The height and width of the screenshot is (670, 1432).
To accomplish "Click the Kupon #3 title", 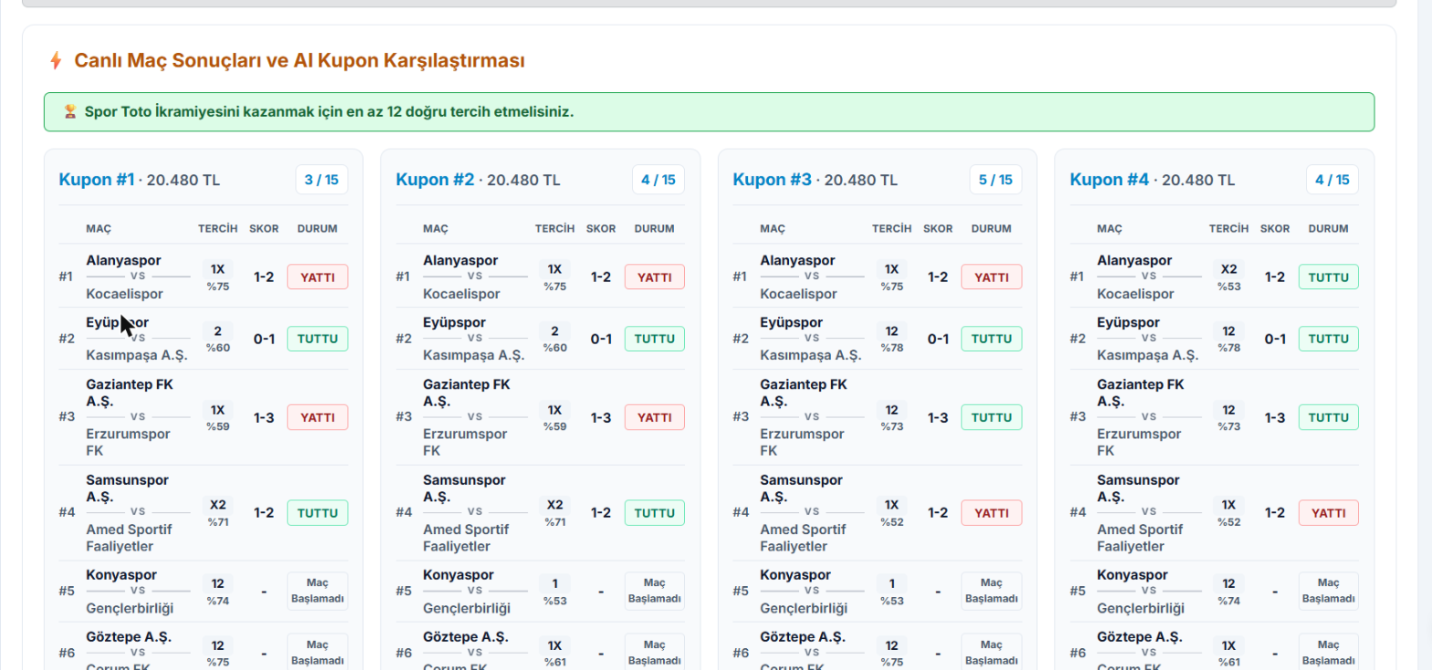I will 772,180.
